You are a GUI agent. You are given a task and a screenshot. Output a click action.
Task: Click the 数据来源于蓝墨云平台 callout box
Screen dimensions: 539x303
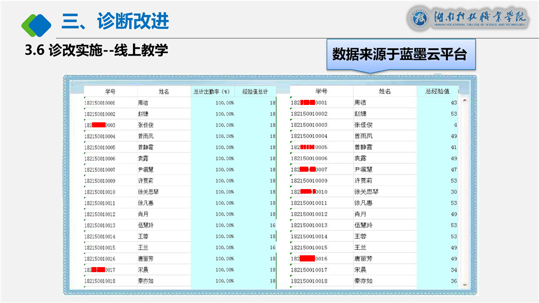coord(400,54)
